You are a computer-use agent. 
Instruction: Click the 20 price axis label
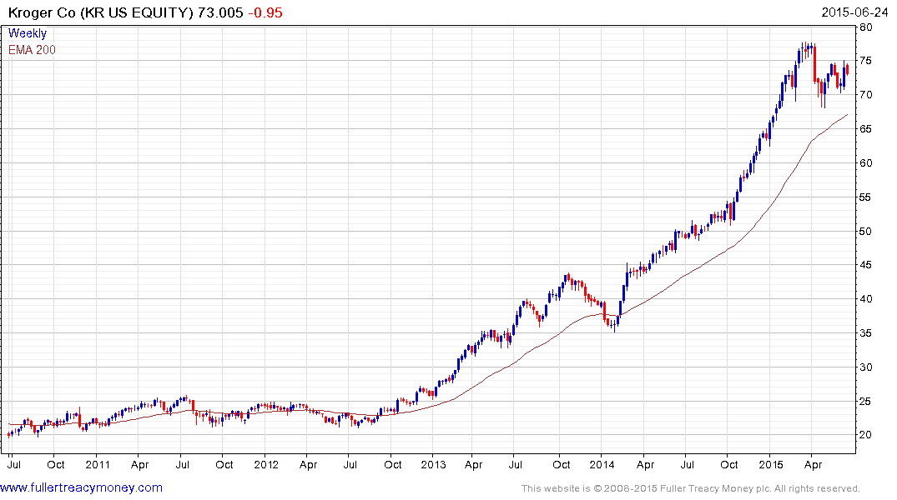click(866, 435)
